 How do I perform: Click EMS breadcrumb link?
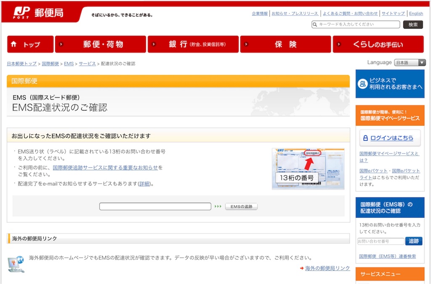pyautogui.click(x=69, y=64)
